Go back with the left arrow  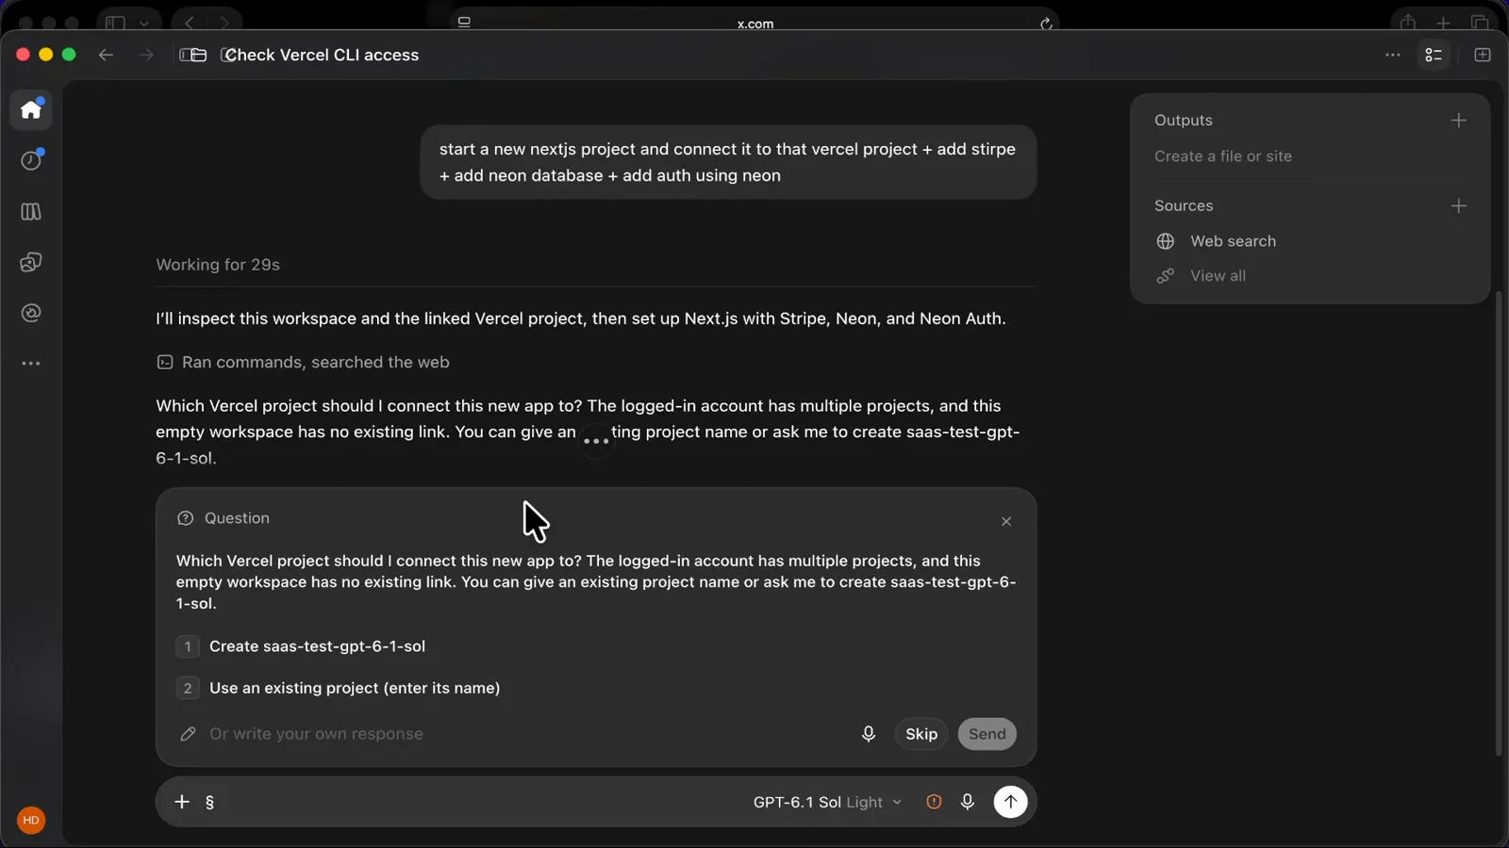(x=106, y=55)
